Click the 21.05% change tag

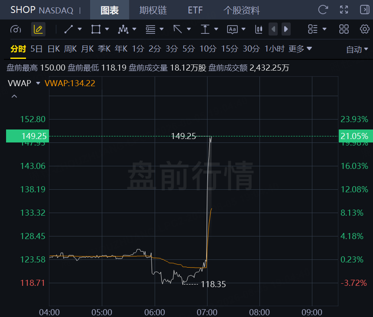[356, 136]
